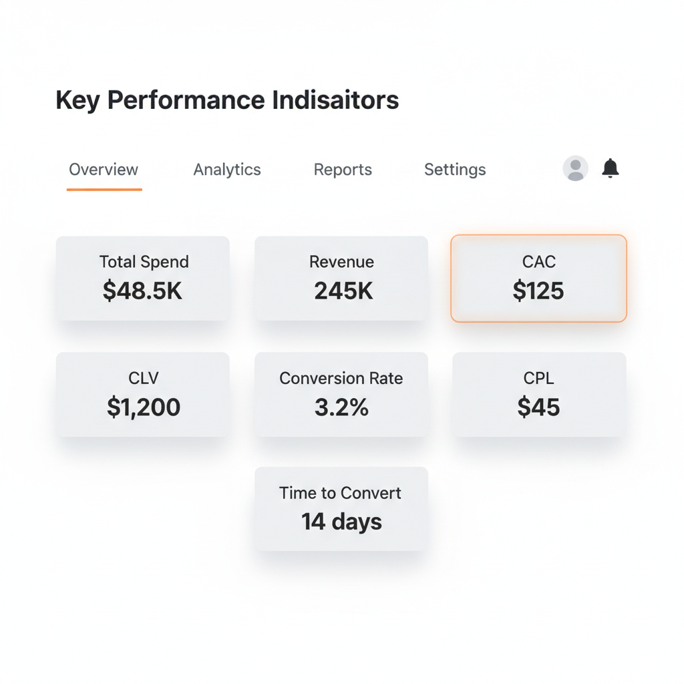Click the 14 days value text
Screen dimensions: 684x684
(341, 522)
